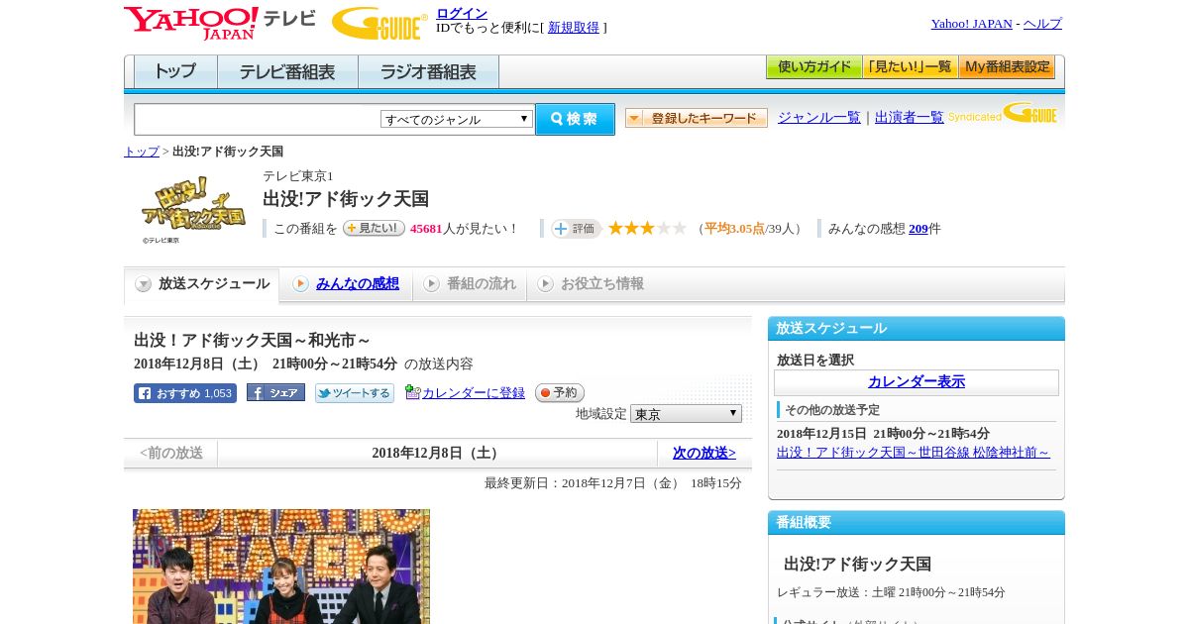Click the レギュラー放送 土曜 time text
This screenshot has height=624, width=1189.
point(891,592)
